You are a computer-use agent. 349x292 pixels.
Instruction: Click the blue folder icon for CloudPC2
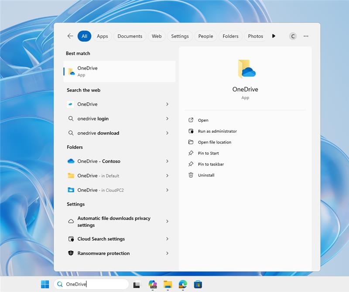[x=71, y=190]
